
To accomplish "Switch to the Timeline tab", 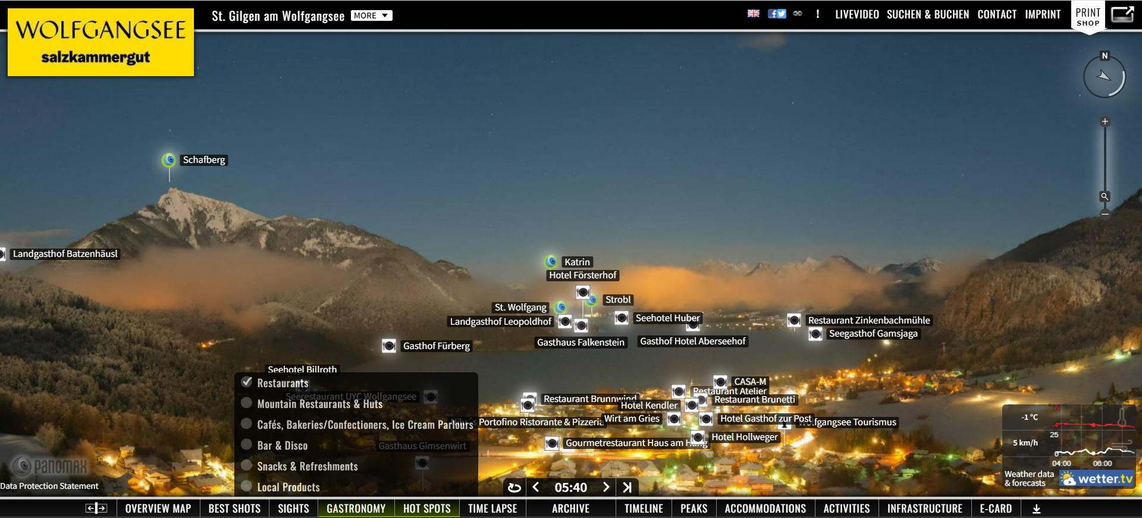I will pyautogui.click(x=644, y=508).
